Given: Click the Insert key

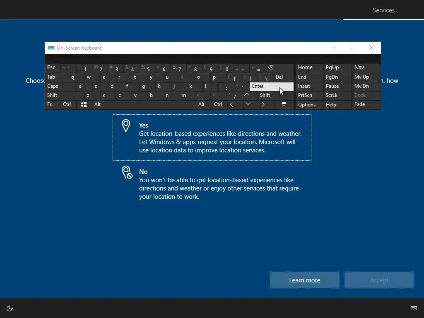Looking at the screenshot, I should [x=309, y=86].
